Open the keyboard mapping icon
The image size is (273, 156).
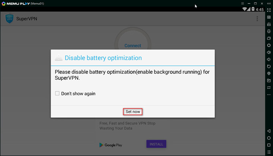pyautogui.click(x=269, y=17)
